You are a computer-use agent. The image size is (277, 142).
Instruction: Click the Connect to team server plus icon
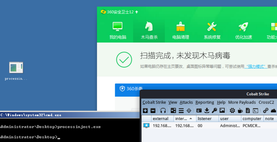[x=145, y=110]
